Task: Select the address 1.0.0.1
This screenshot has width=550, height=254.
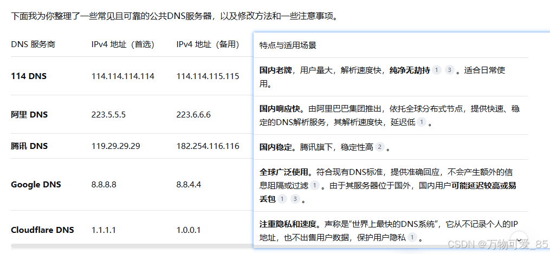Action: pyautogui.click(x=189, y=230)
